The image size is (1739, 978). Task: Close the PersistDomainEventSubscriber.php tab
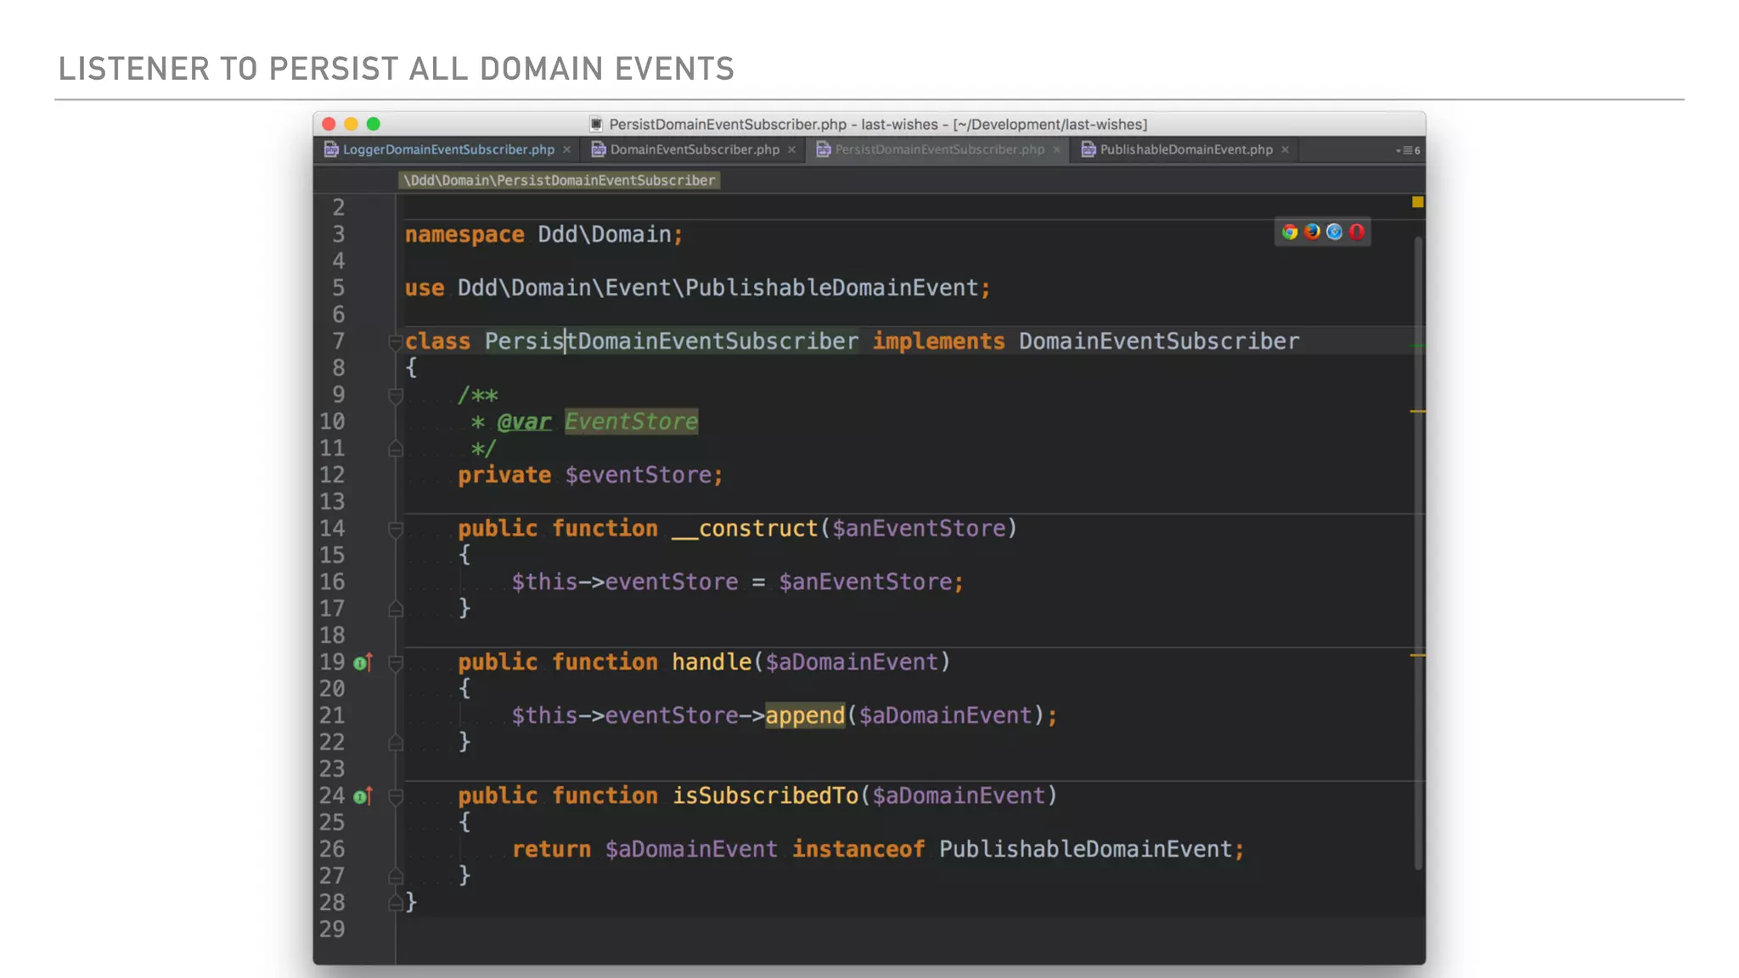[x=1056, y=149]
